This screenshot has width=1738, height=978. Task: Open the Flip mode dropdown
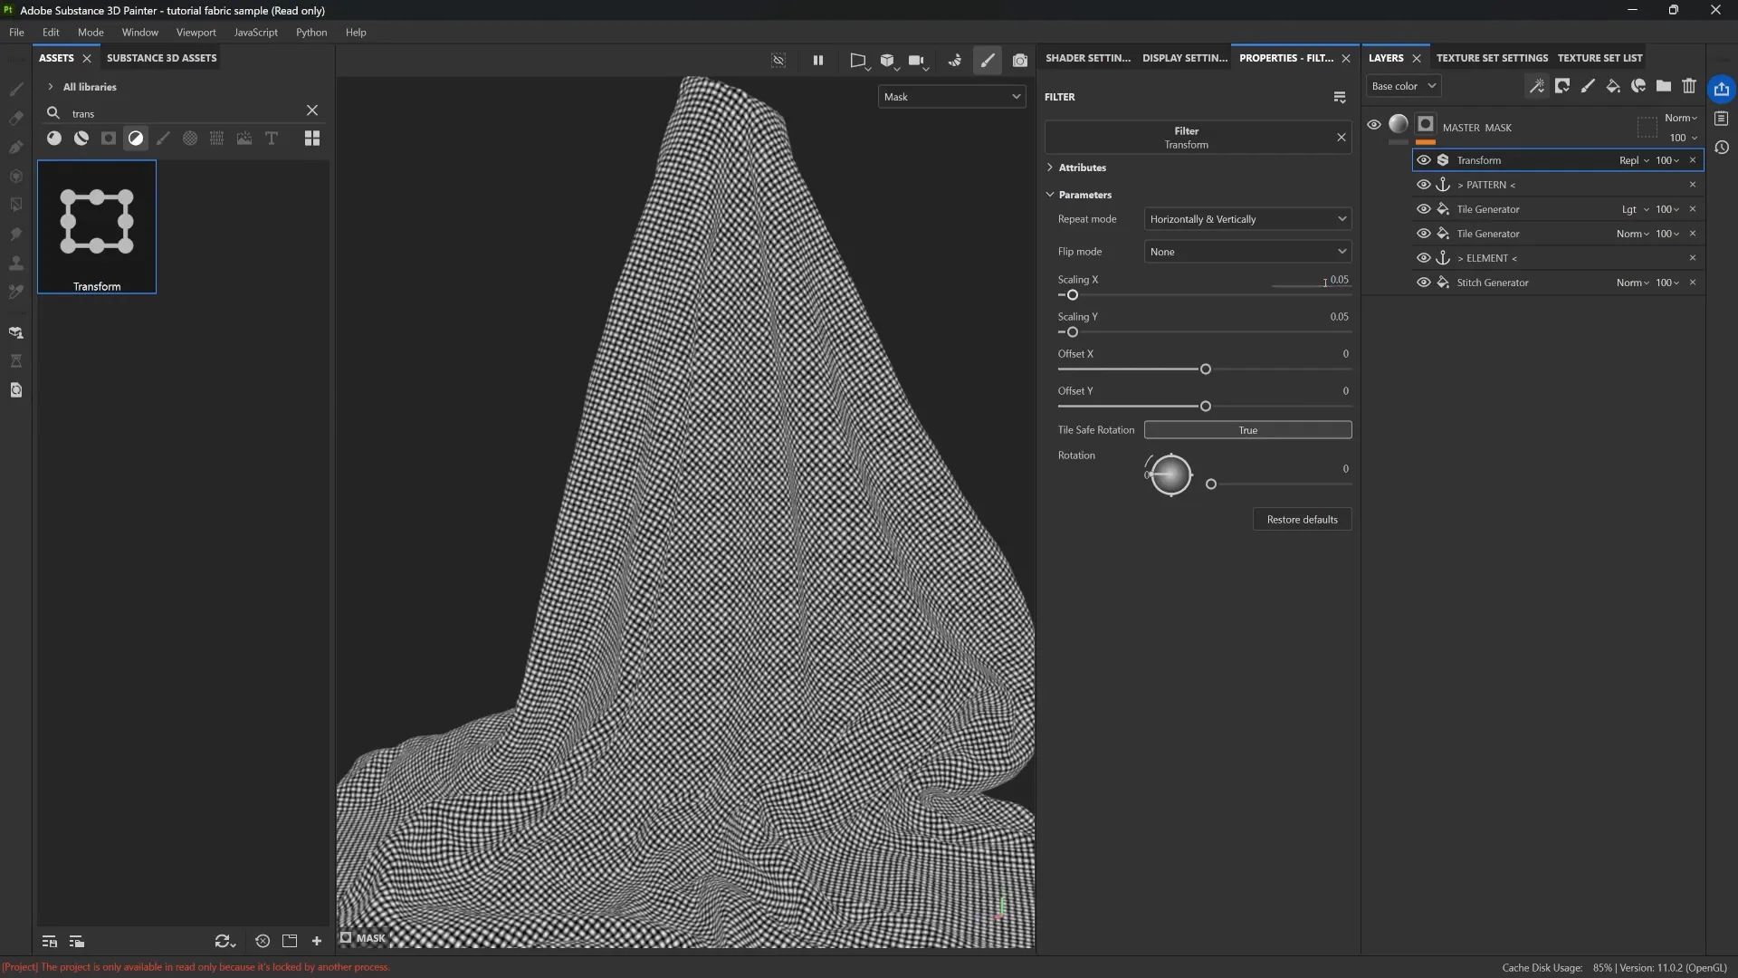tap(1247, 252)
